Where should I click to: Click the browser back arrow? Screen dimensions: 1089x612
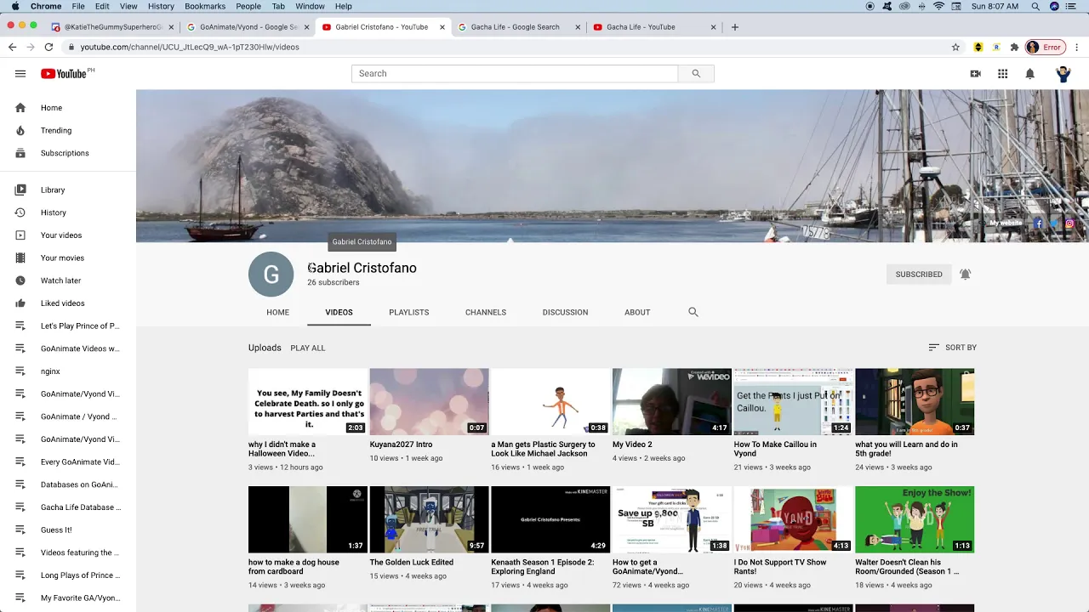coord(12,48)
